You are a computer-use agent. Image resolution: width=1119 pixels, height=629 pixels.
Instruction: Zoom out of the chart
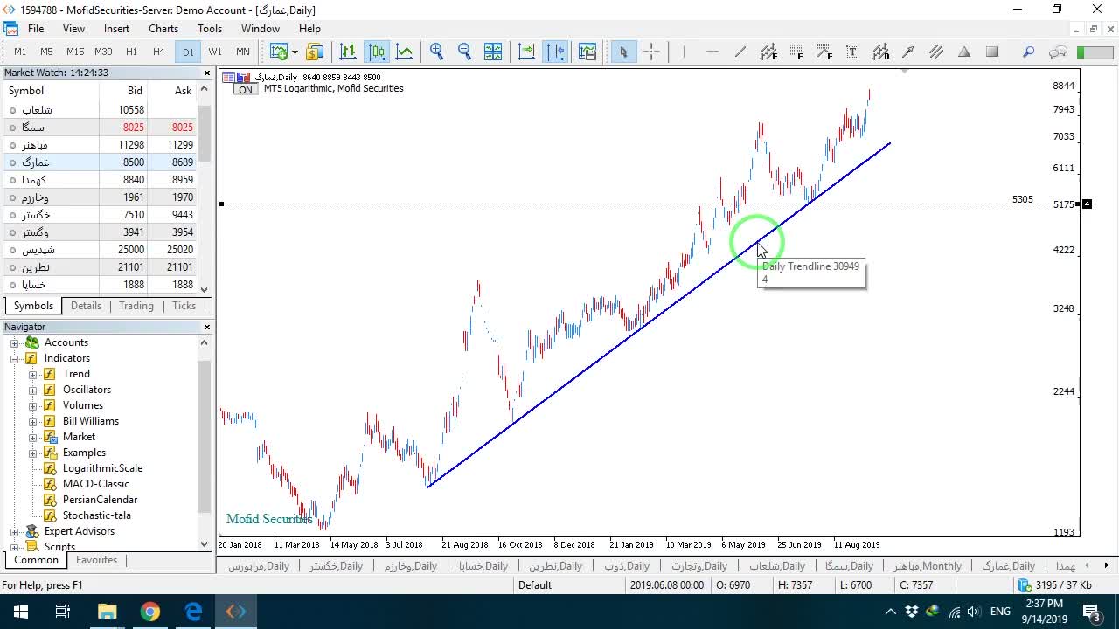[x=464, y=52]
